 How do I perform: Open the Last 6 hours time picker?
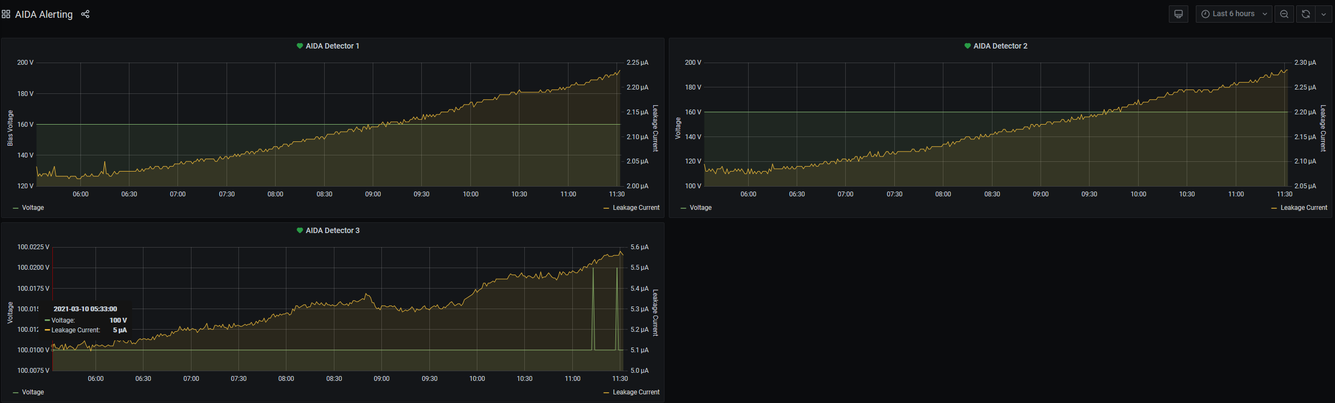(x=1234, y=14)
